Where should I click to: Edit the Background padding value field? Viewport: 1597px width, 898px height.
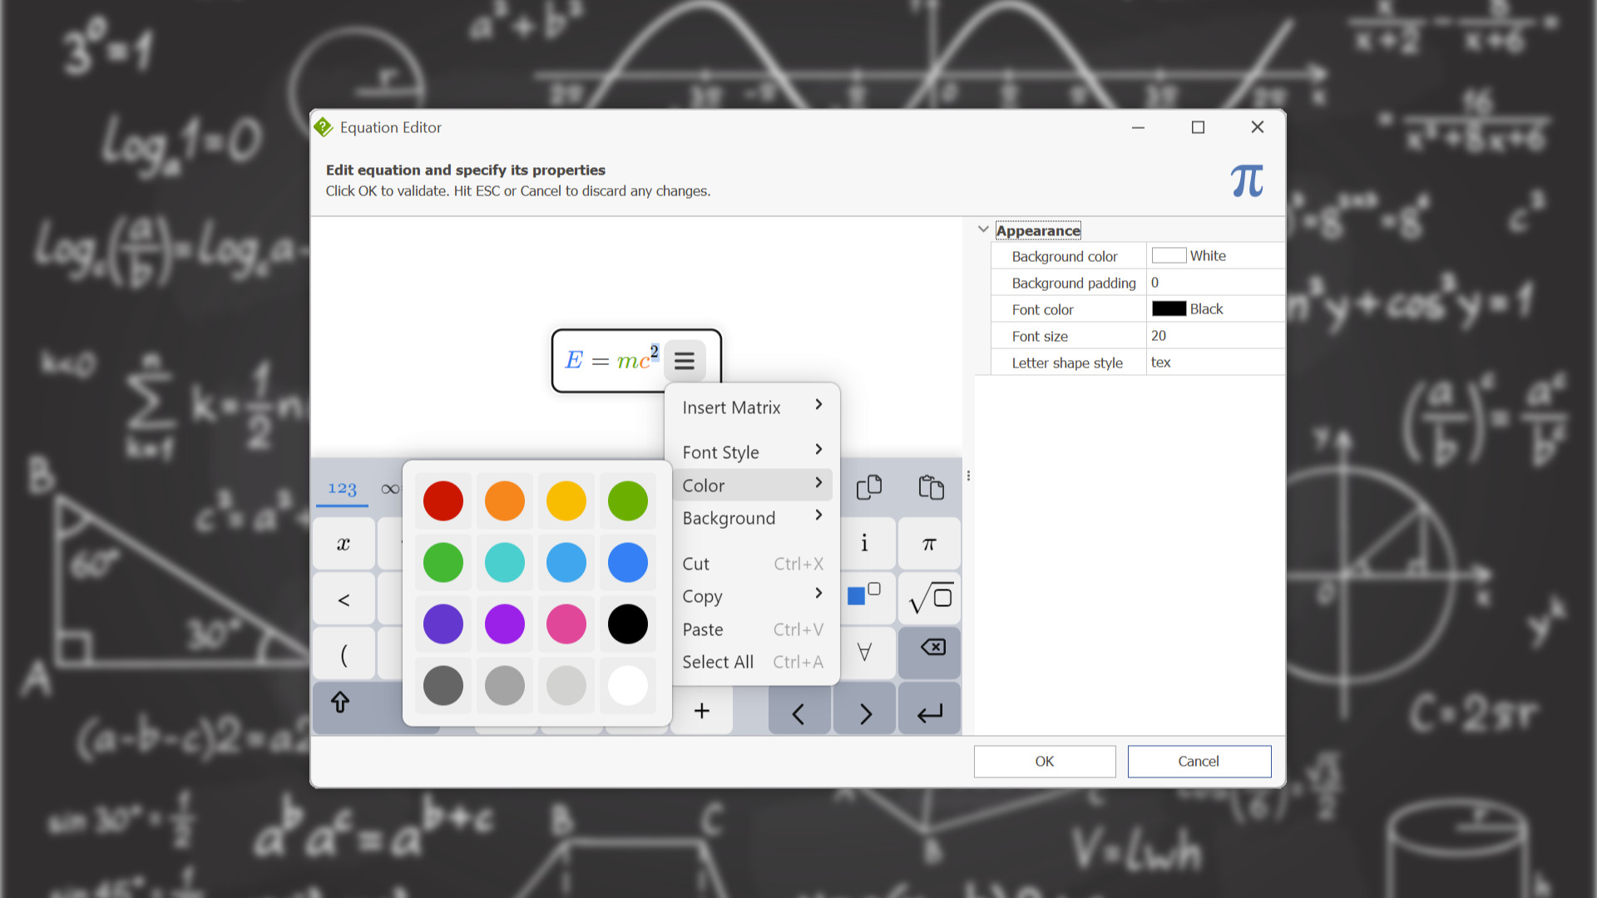[1215, 283]
